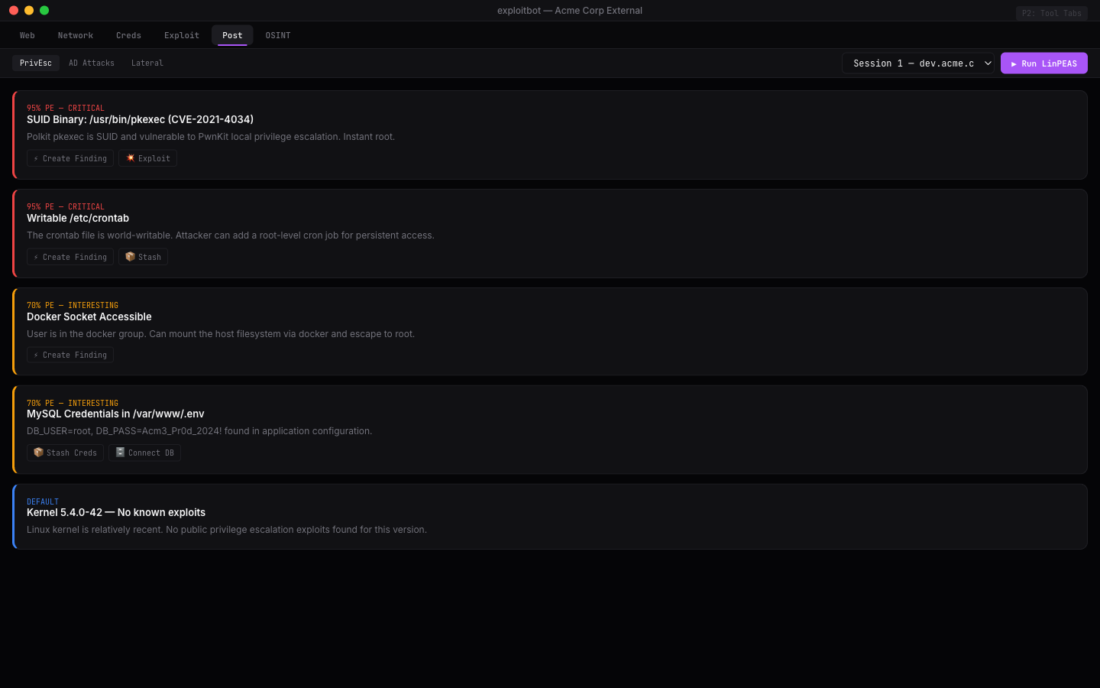Run LinPEAS scan
The height and width of the screenshot is (688, 1100).
(1043, 63)
